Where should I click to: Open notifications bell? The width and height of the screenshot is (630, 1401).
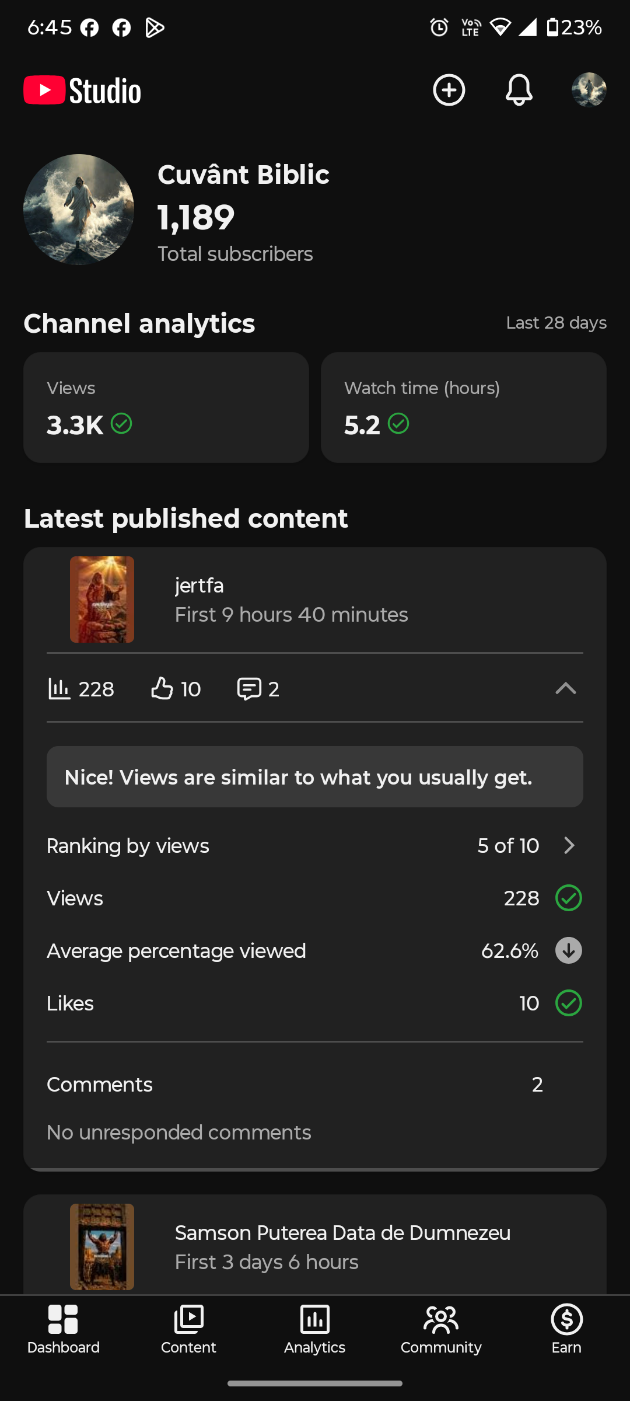pyautogui.click(x=519, y=90)
